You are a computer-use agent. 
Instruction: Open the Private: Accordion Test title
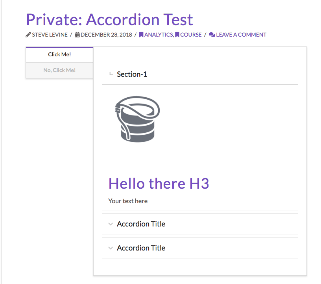(x=109, y=20)
